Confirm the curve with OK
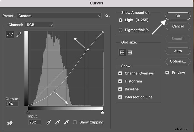This screenshot has width=194, height=132. [x=178, y=16]
